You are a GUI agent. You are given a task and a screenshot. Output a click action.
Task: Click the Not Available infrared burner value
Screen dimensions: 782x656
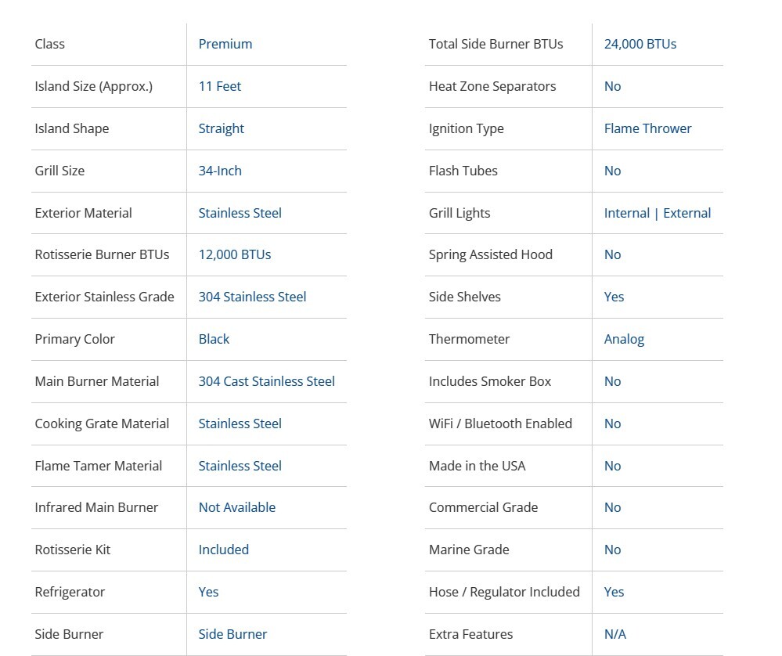(x=237, y=507)
